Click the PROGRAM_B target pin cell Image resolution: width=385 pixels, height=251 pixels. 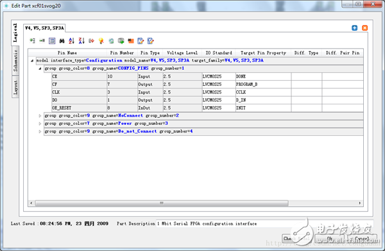[x=264, y=85]
